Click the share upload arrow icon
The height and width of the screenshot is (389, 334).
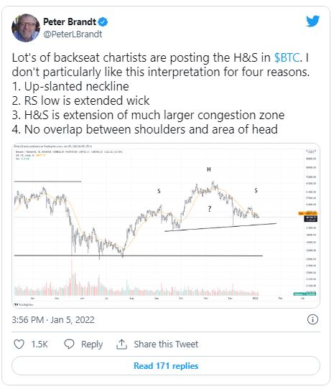(121, 344)
